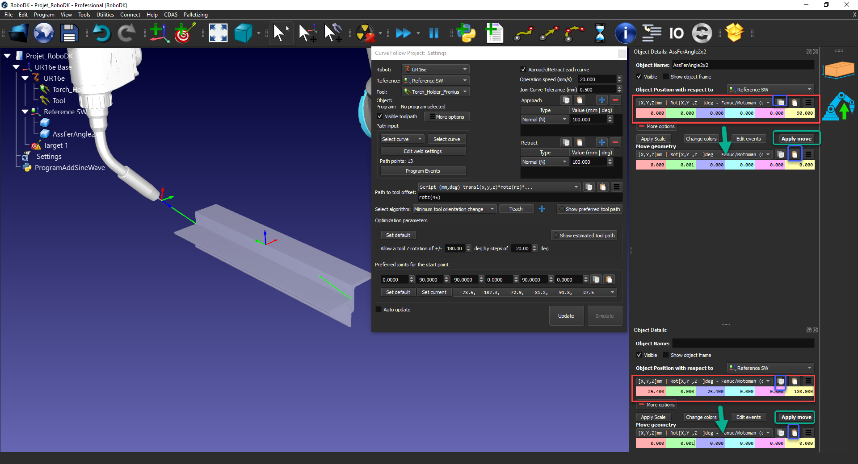
Task: Click the Teach button
Action: [516, 209]
